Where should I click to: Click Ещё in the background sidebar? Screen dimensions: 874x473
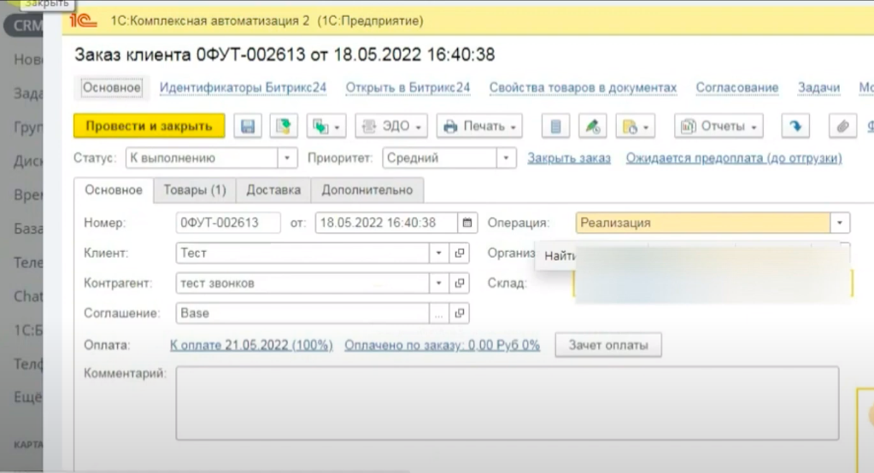coord(28,397)
